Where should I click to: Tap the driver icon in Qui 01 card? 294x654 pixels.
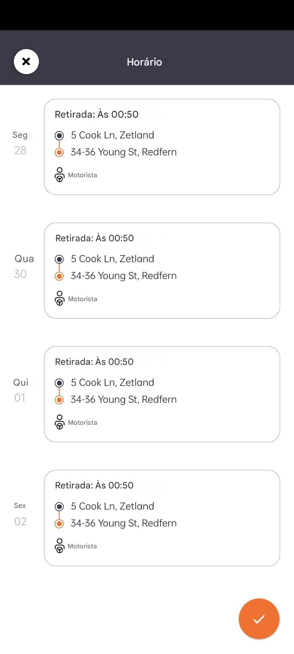click(60, 422)
